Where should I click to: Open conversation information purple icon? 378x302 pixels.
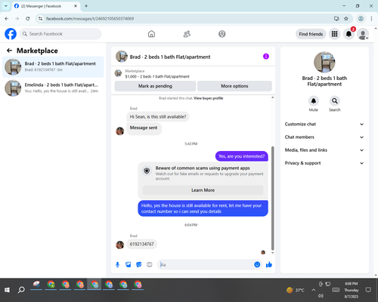pos(266,57)
